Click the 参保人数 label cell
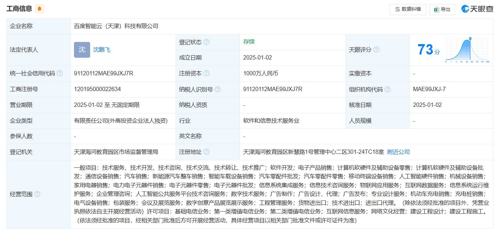 pos(39,136)
